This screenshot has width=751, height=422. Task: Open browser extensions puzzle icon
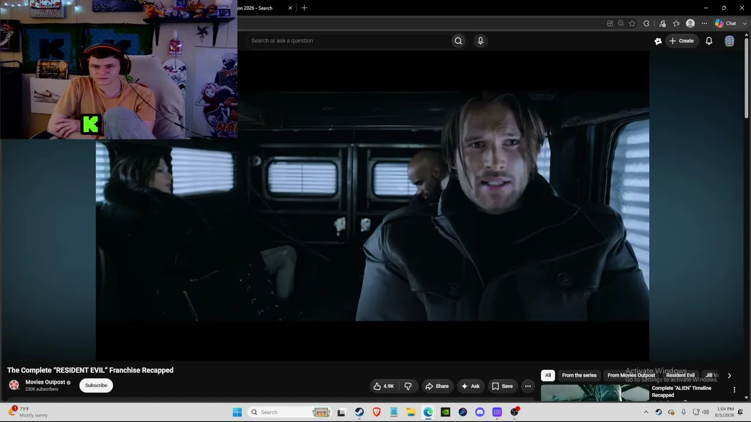(646, 23)
